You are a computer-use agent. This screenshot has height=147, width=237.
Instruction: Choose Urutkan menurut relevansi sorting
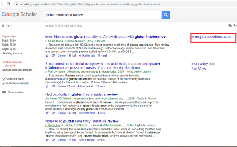[12, 64]
